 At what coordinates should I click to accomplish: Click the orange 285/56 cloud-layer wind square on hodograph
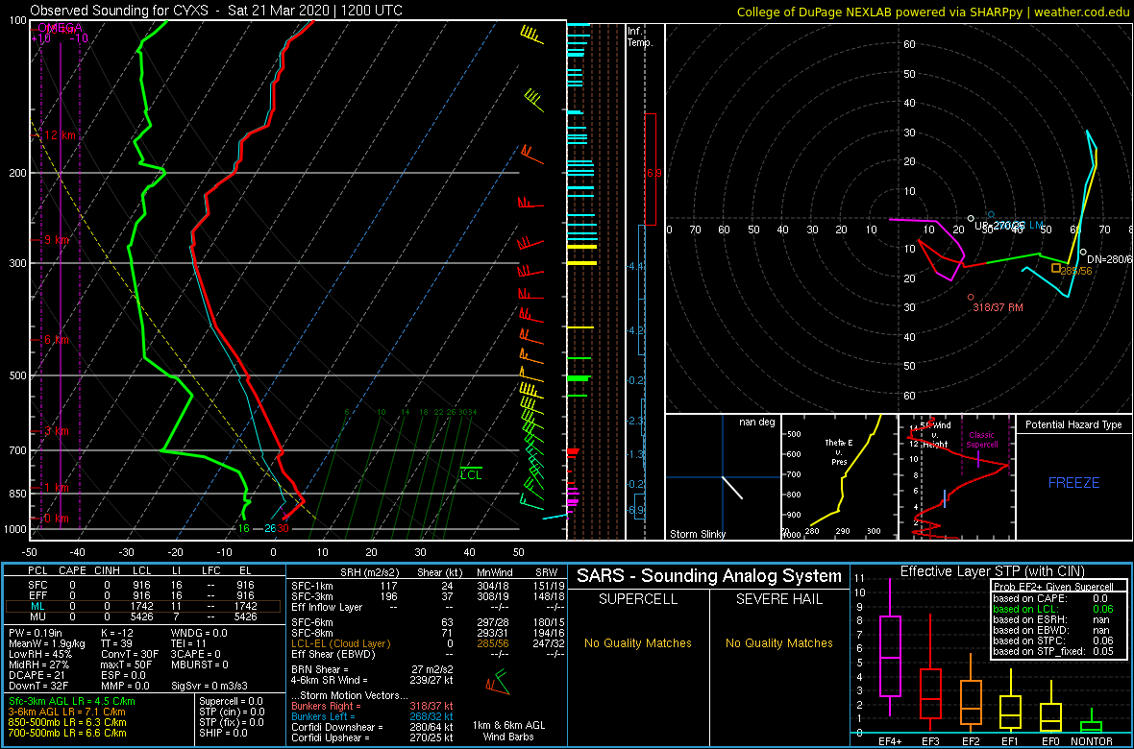[1056, 268]
